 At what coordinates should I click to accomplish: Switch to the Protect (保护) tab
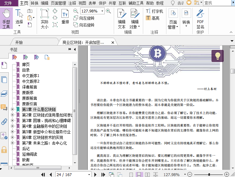click(x=102, y=3)
